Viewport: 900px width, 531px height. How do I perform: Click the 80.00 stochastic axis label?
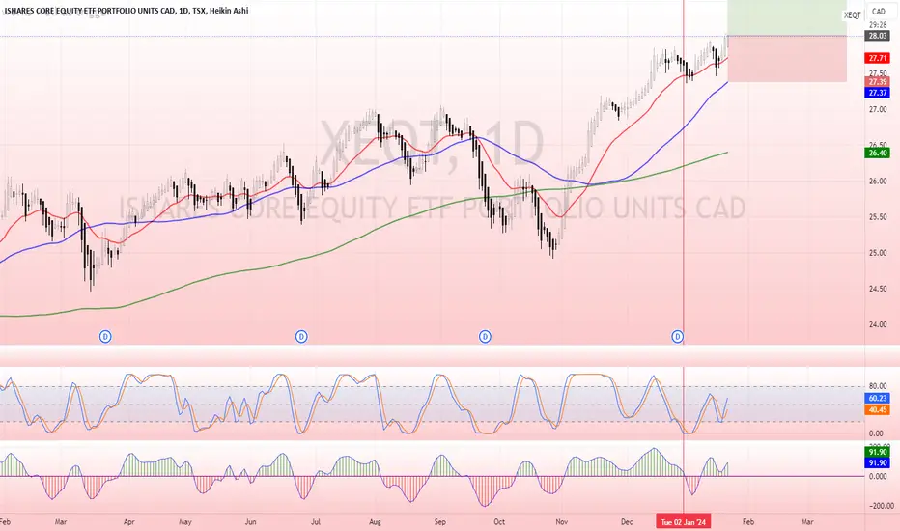click(x=878, y=386)
